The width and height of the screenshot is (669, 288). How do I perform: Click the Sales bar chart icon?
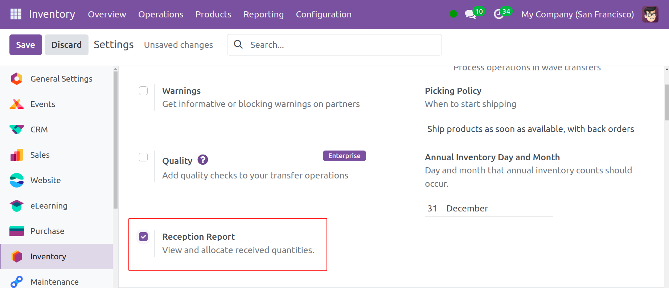pos(17,155)
